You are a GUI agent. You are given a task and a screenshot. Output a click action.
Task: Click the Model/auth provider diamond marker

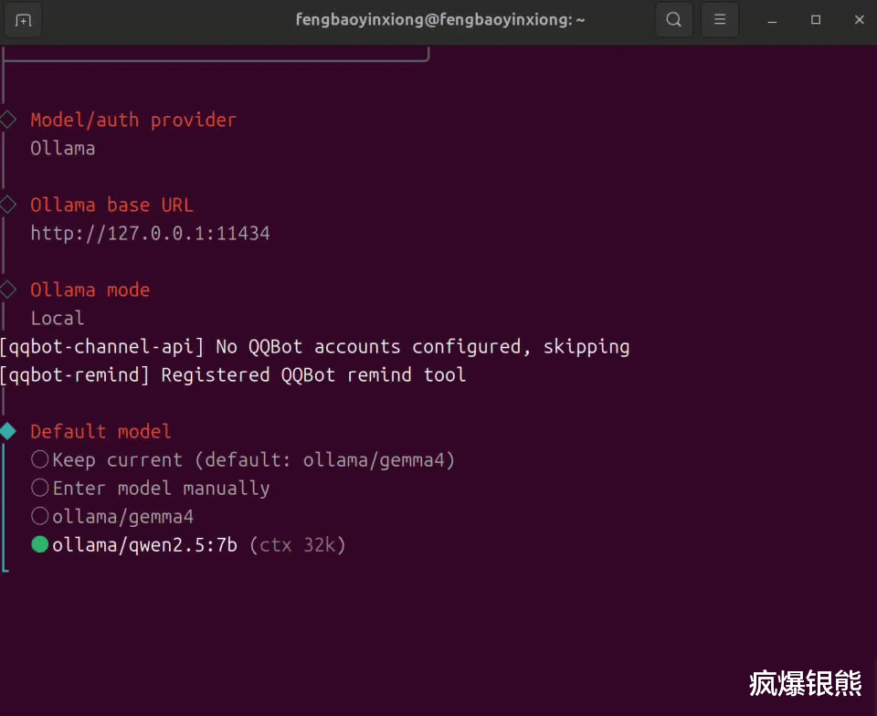(8, 120)
